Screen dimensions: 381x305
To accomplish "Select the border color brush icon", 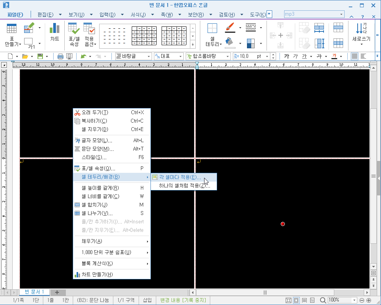I will [x=230, y=28].
